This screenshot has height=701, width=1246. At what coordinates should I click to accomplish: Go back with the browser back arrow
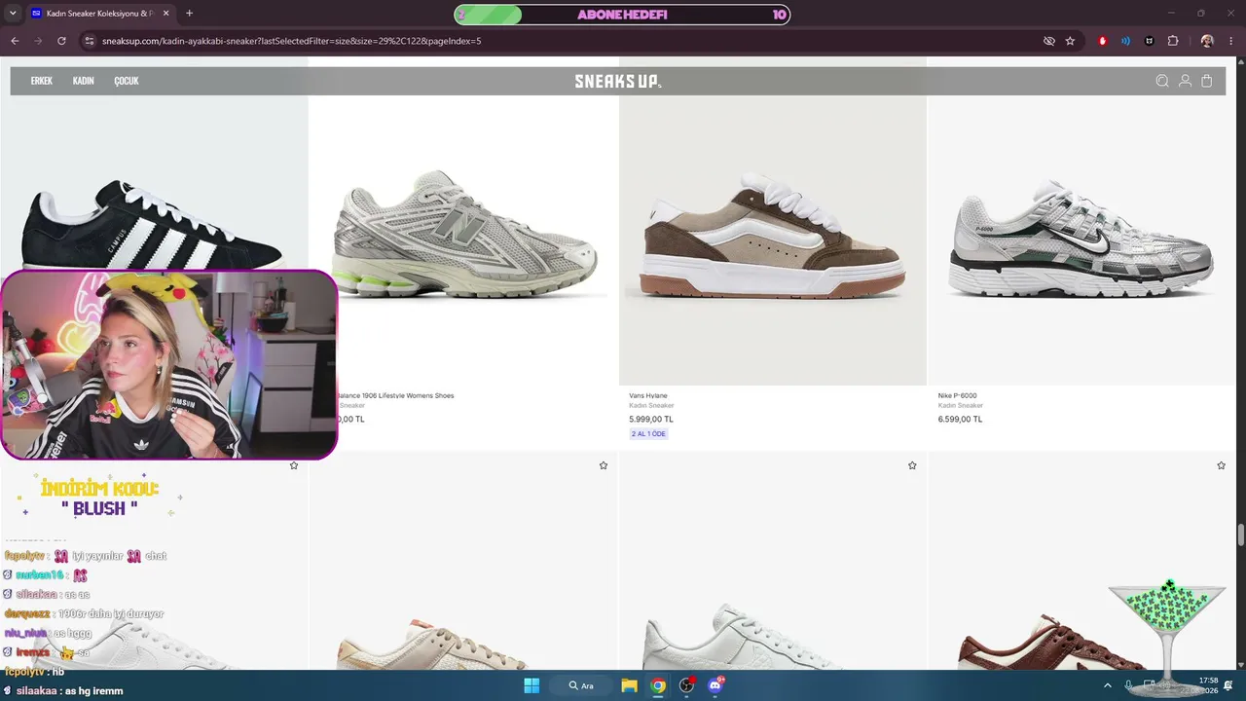[x=15, y=41]
